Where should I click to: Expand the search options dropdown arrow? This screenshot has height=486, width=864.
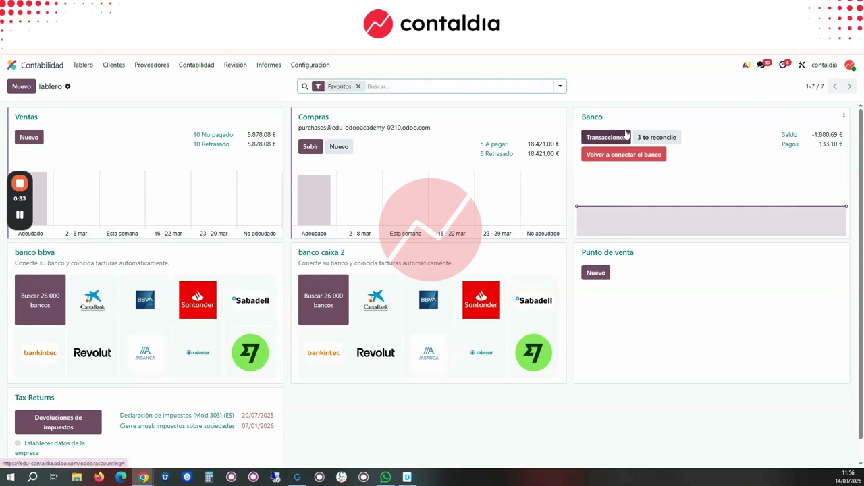pos(560,86)
